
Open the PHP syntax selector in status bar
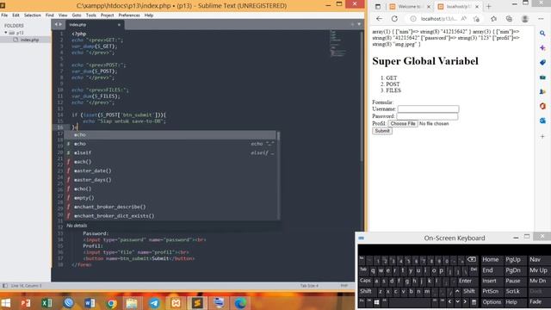click(344, 286)
